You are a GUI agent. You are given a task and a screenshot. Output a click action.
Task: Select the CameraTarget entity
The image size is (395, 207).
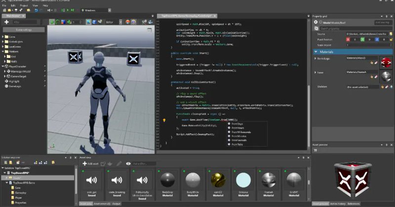18,76
